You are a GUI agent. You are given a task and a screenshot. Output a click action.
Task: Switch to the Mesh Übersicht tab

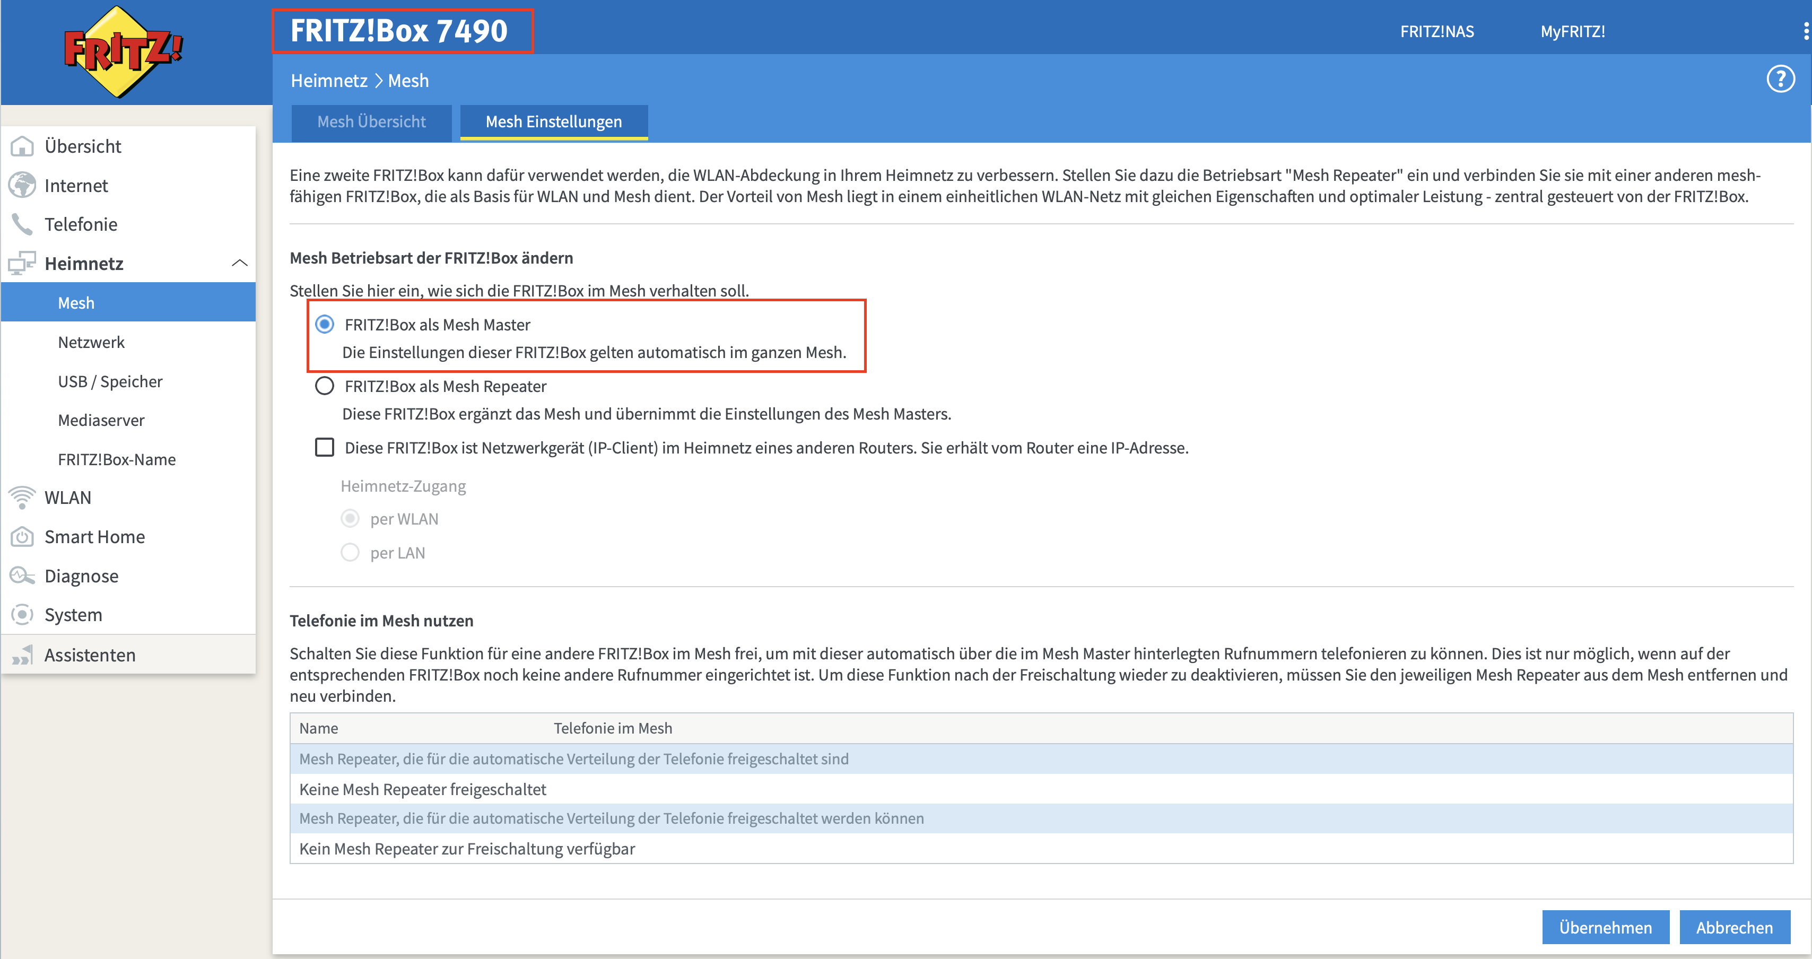point(371,121)
